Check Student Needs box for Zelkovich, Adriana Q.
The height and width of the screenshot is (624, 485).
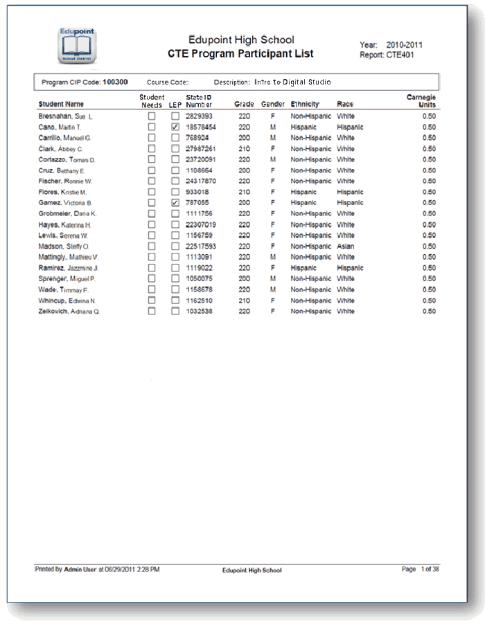click(151, 311)
